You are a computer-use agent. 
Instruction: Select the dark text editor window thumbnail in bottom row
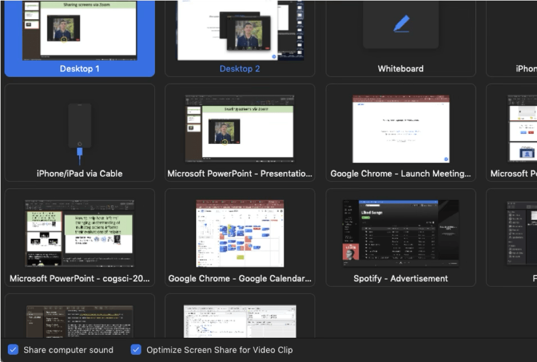pyautogui.click(x=80, y=322)
